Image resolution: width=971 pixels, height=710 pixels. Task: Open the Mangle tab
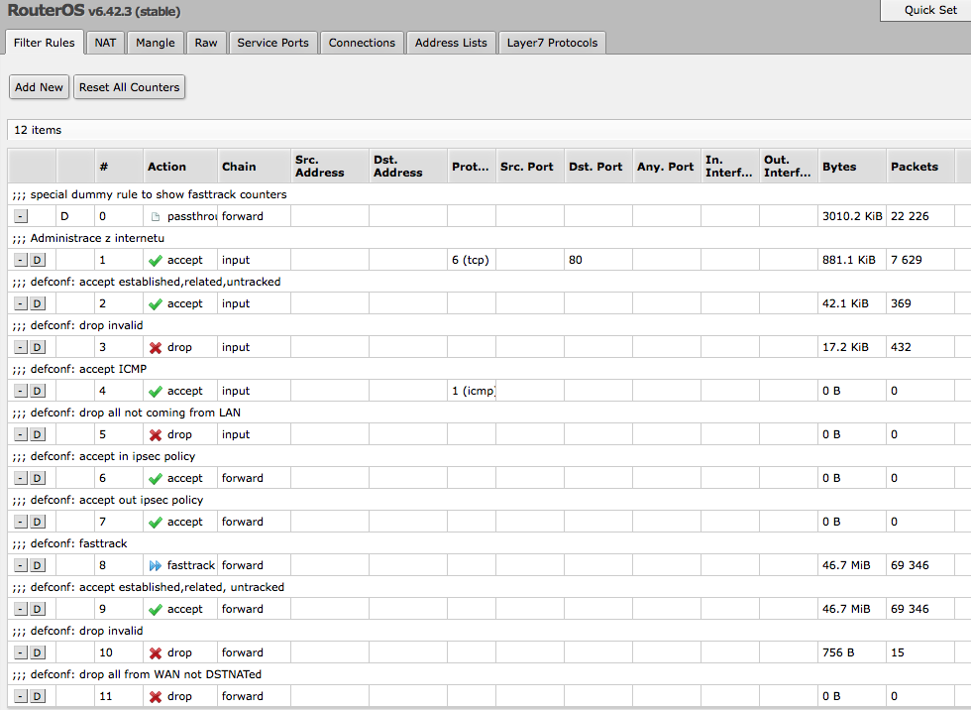pos(156,43)
